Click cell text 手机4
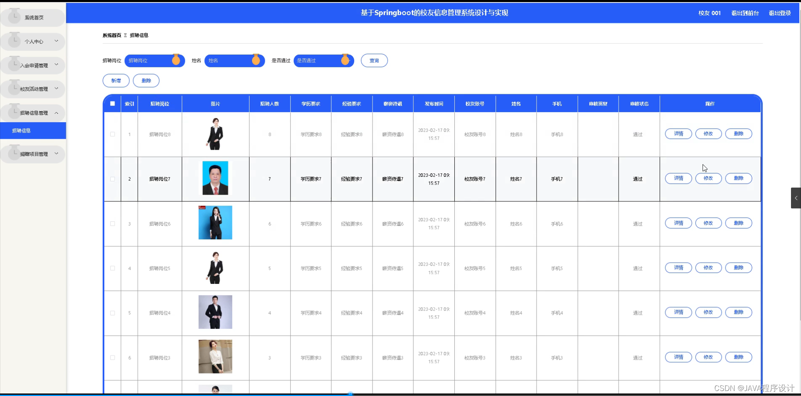801x396 pixels. pos(557,313)
